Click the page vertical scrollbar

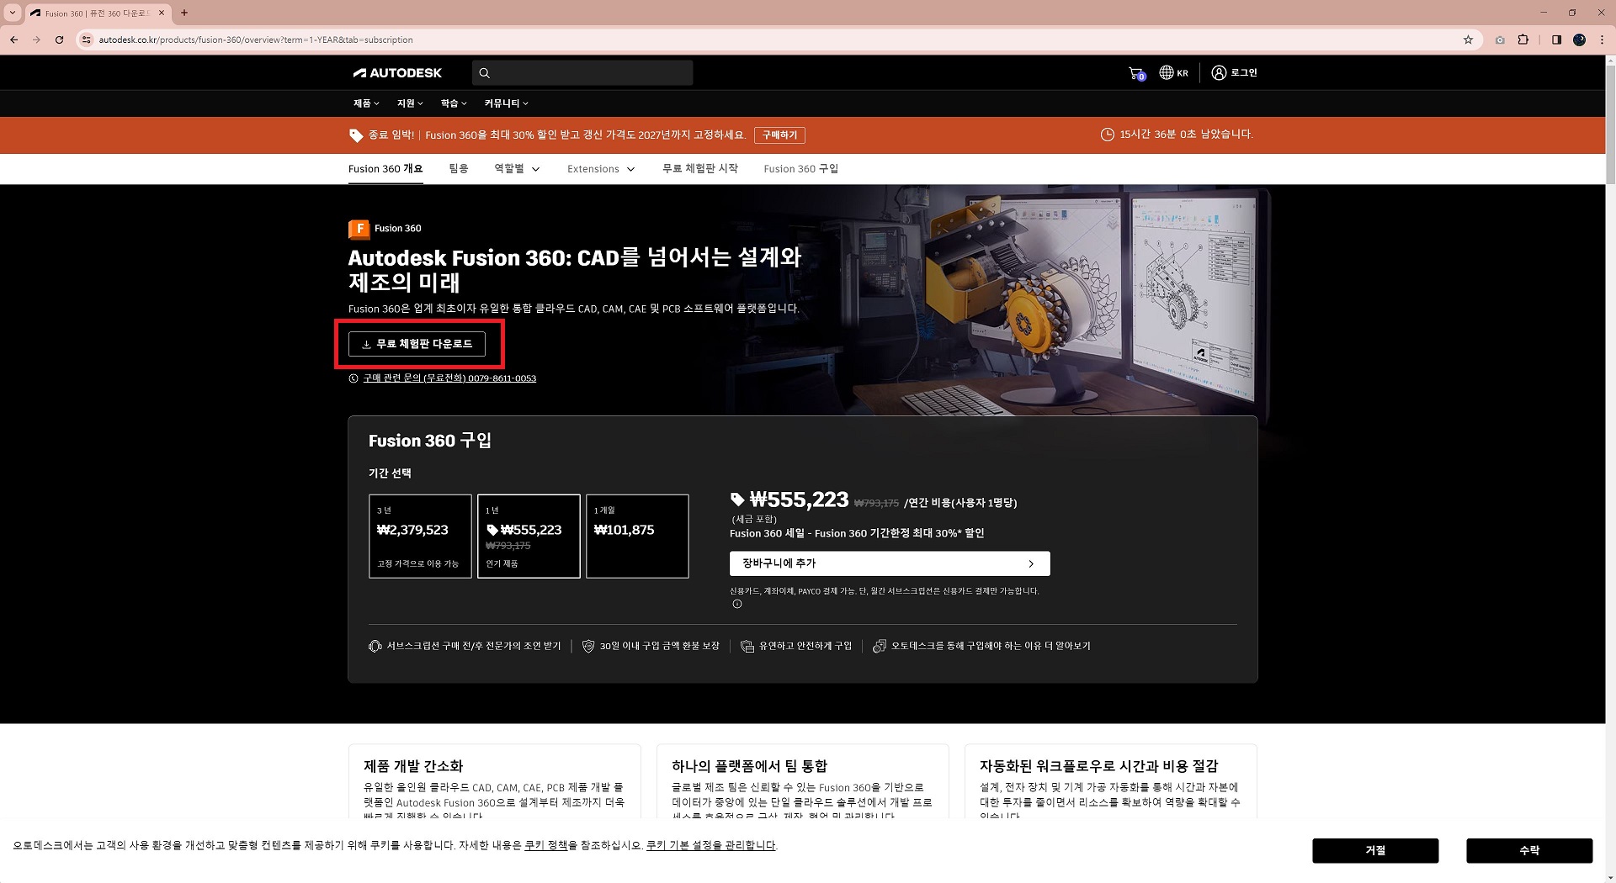[1610, 126]
